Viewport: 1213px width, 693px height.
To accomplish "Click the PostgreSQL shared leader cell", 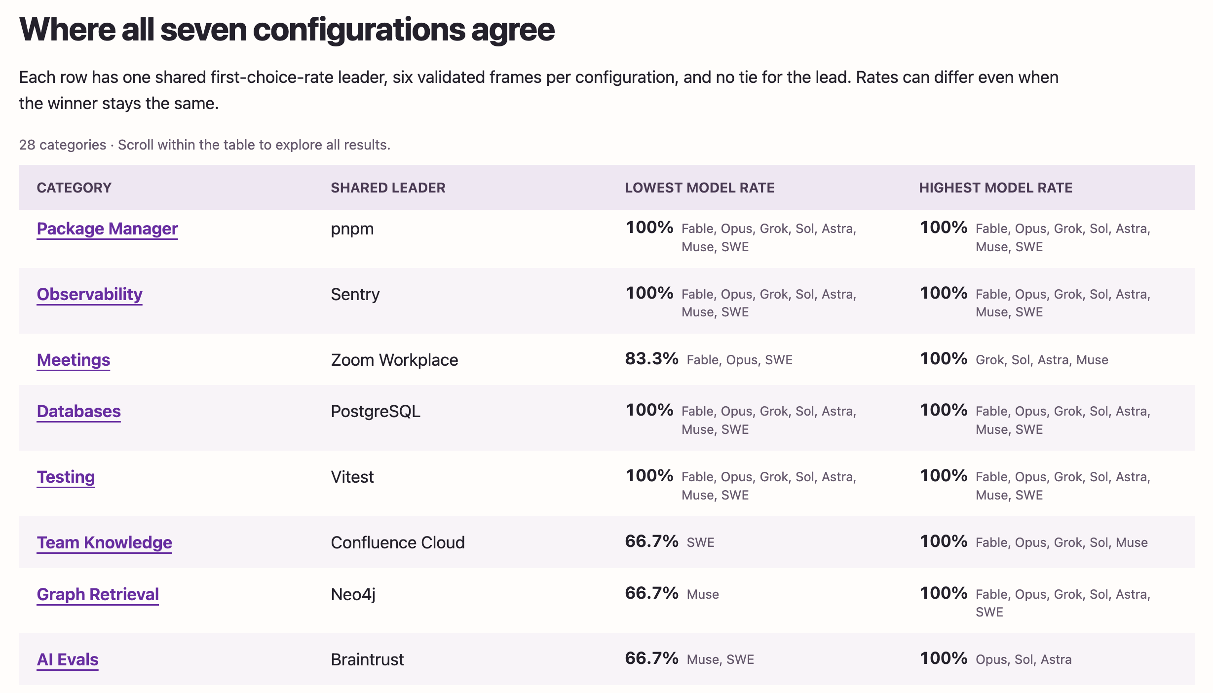I will [x=376, y=412].
